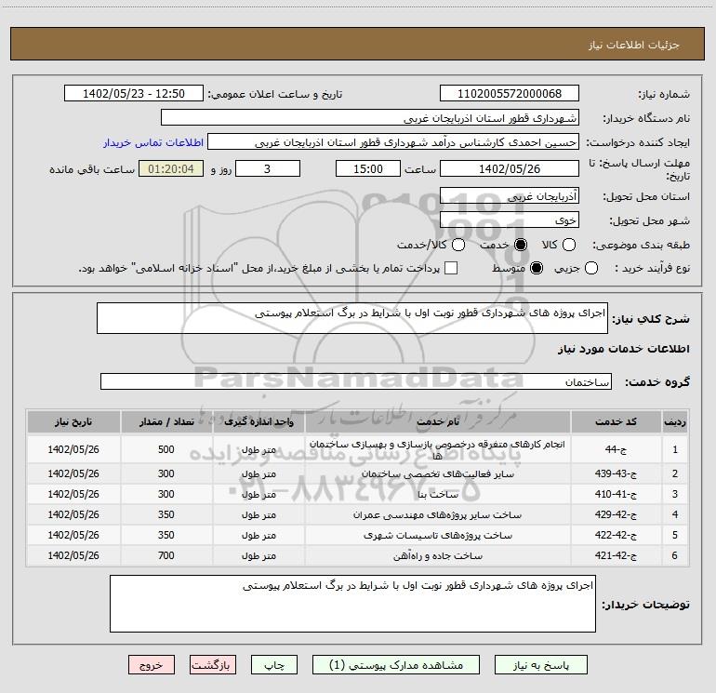Screen dimensions: 716x693
Task: Click the deadline time field 15:00
Action: [x=368, y=168]
